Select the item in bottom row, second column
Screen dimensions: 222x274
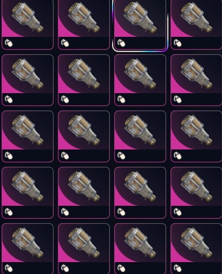click(84, 249)
